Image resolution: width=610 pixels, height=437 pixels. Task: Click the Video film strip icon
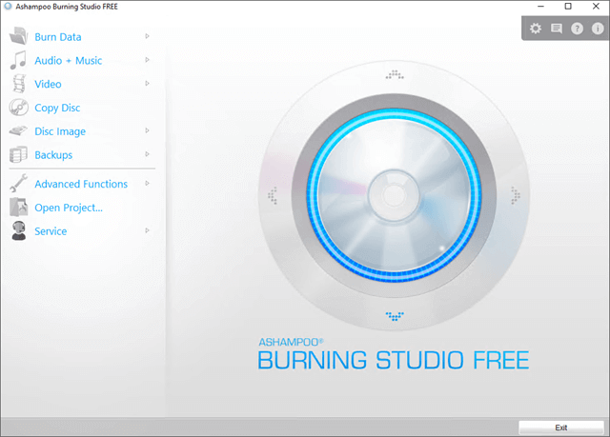coord(19,84)
